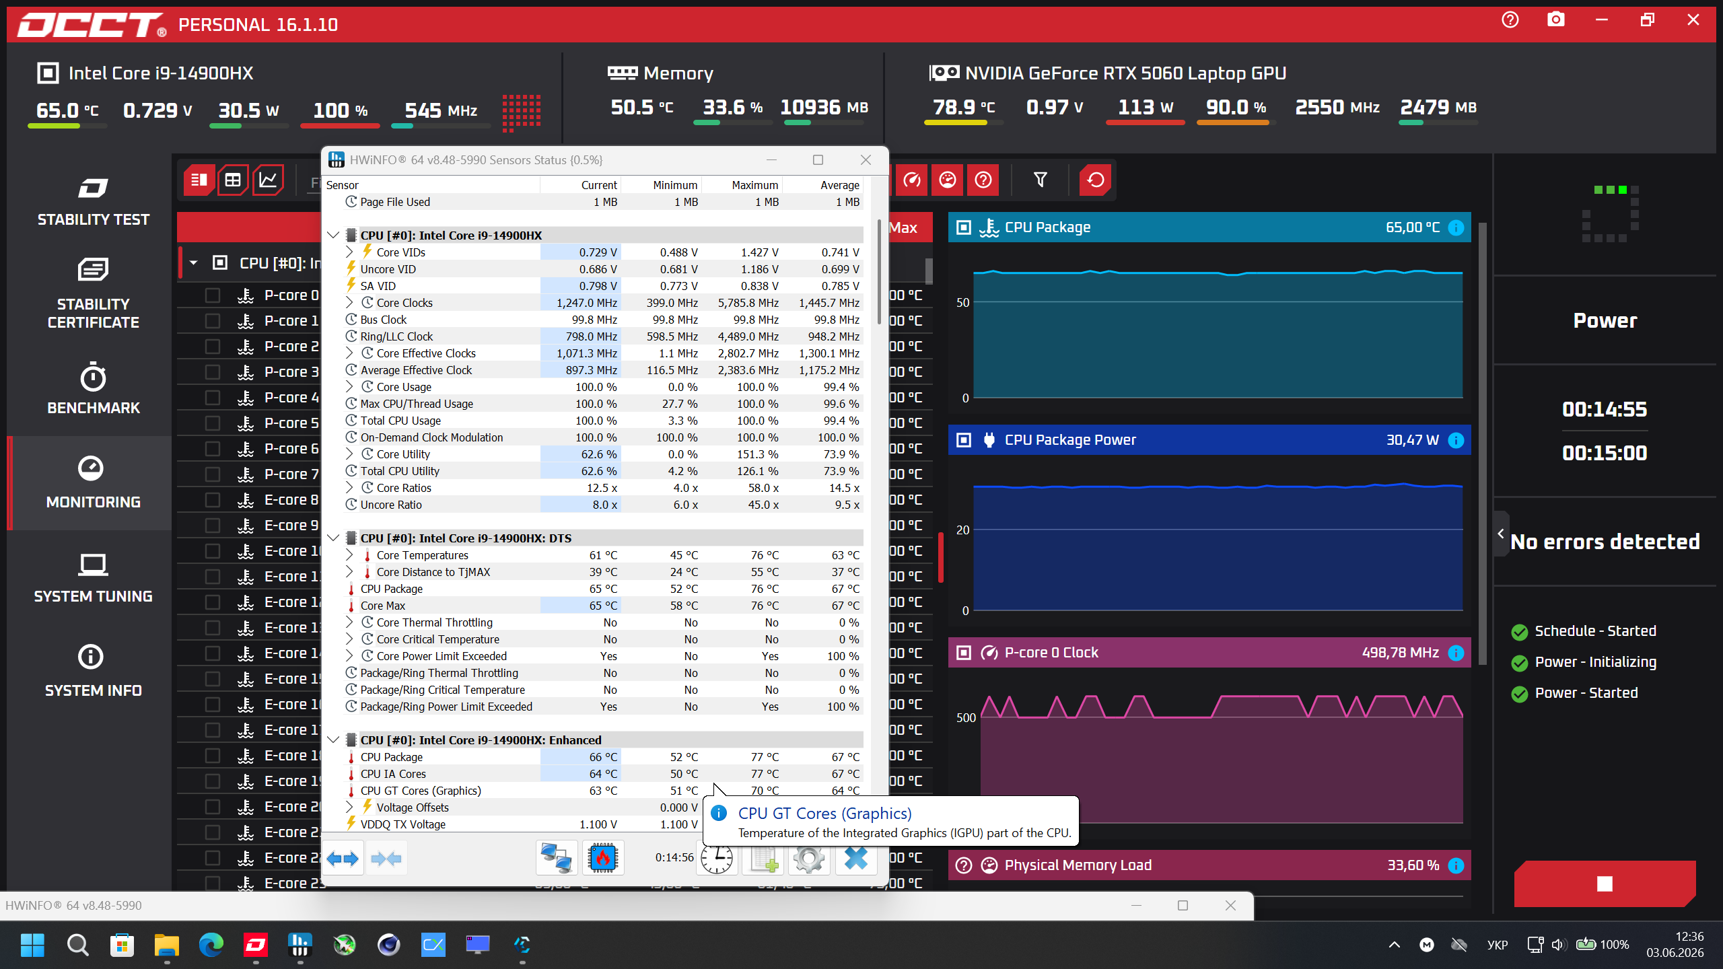The image size is (1723, 969).
Task: Collapse the right side panel arrow
Action: (1500, 534)
